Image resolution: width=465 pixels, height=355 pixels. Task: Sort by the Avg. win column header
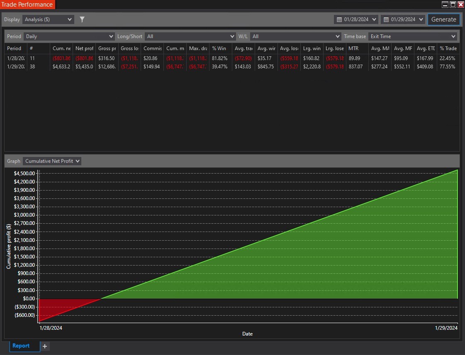tap(266, 48)
